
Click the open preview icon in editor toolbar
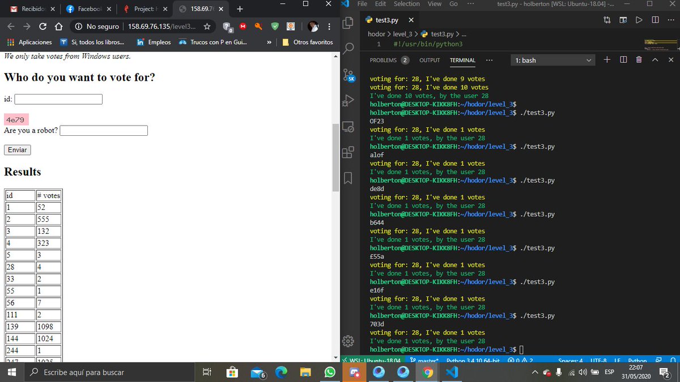pos(623,20)
